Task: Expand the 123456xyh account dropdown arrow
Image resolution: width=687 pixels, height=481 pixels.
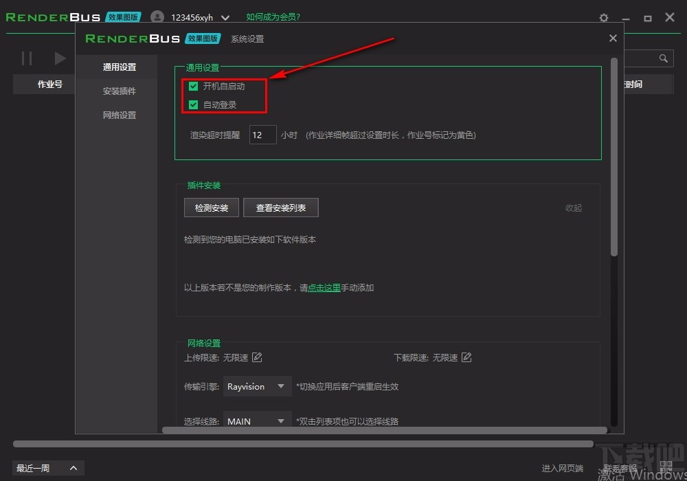Action: 225,18
